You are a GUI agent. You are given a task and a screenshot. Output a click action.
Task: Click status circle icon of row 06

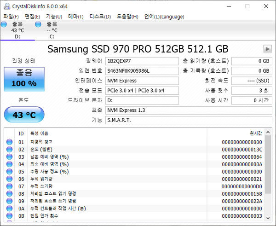[x=10, y=179]
